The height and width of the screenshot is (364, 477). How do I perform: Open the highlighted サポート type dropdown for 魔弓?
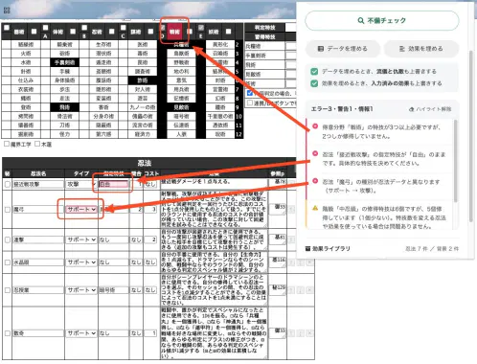tap(81, 210)
